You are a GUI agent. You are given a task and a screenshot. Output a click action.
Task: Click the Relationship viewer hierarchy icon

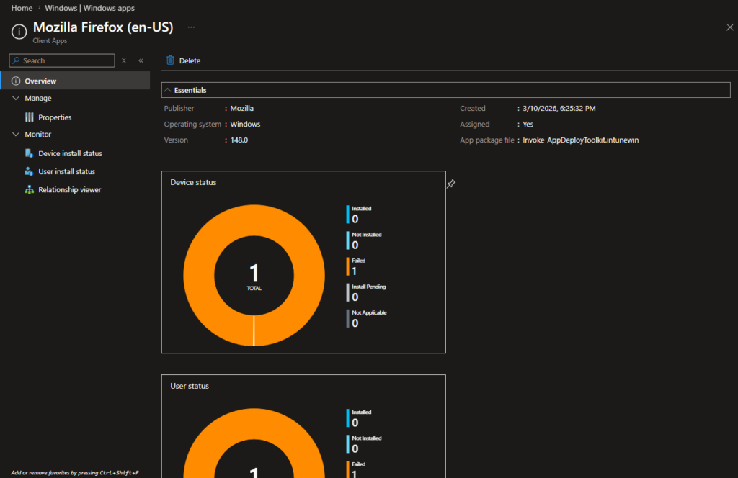[29, 189]
